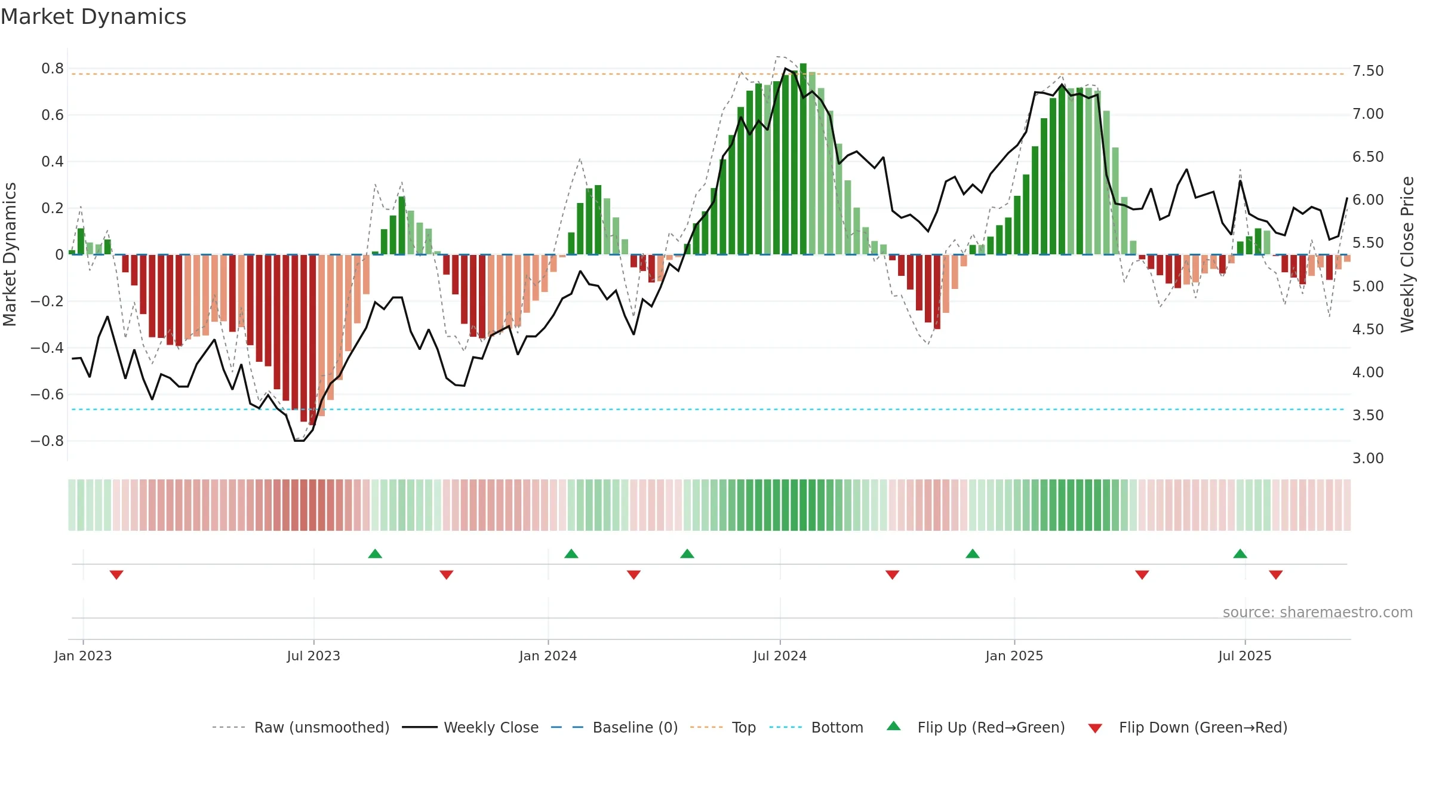Click the 3.00 right axis price label
Image resolution: width=1433 pixels, height=806 pixels.
tap(1368, 459)
